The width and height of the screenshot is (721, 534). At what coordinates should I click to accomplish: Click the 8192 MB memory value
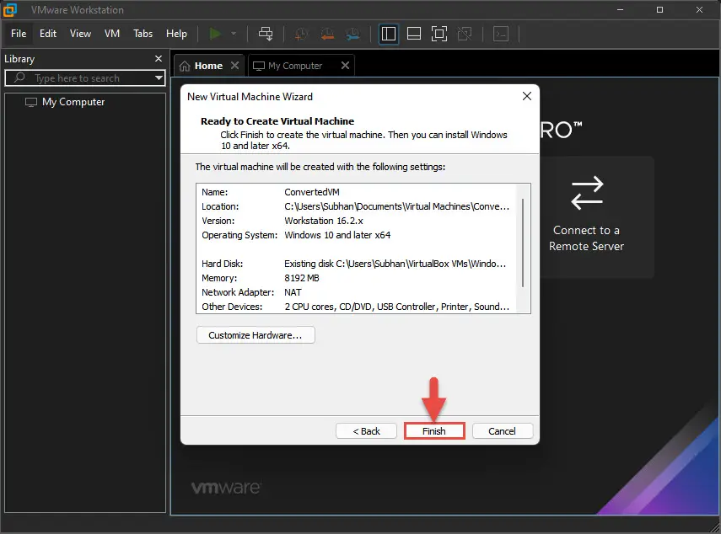point(302,278)
